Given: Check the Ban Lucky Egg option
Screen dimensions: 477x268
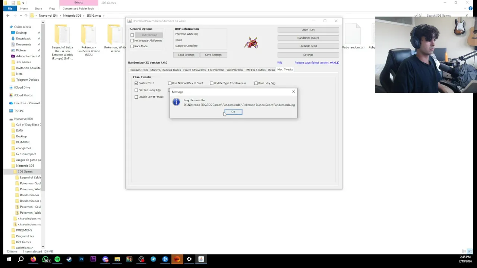Looking at the screenshot, I should [x=256, y=83].
